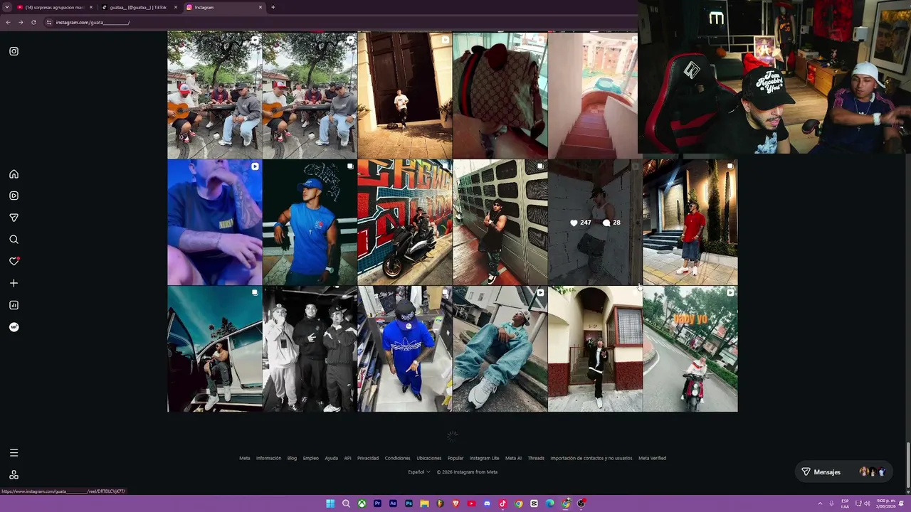The image size is (911, 512).
Task: Open the notifications heart icon
Action: pyautogui.click(x=14, y=262)
